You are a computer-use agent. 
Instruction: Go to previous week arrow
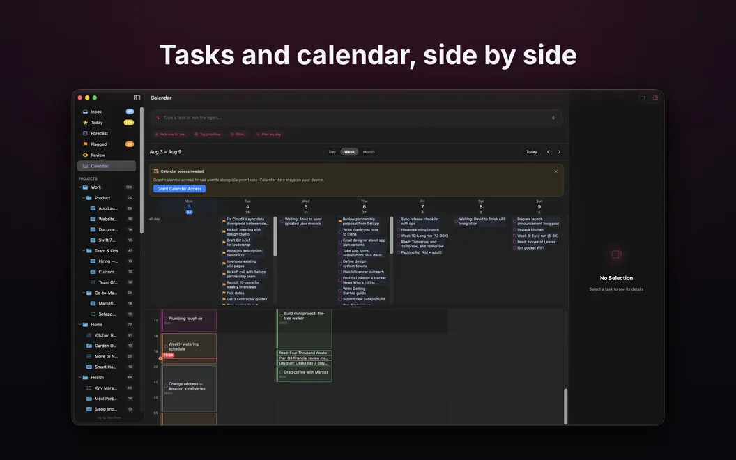click(549, 152)
